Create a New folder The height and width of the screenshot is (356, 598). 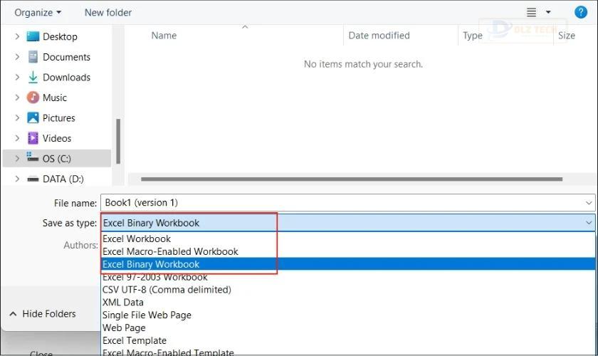[108, 13]
